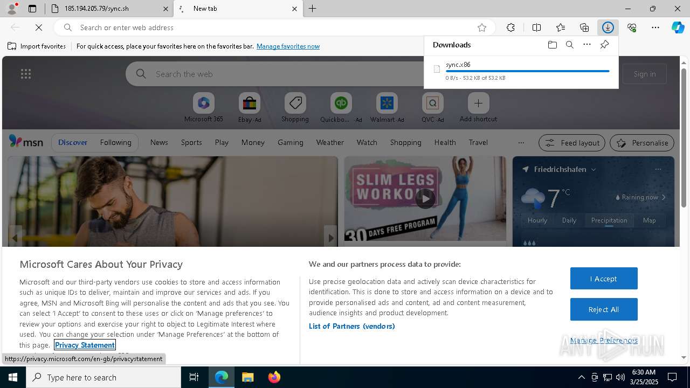This screenshot has width=690, height=388.
Task: Open Edge Settings and more menu
Action: [655, 27]
